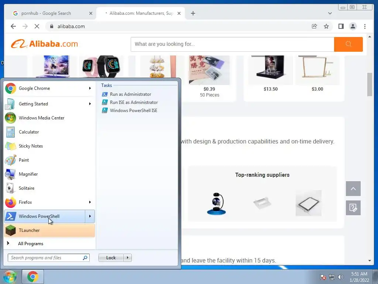The width and height of the screenshot is (378, 284).
Task: Open Chrome profile icon
Action: click(353, 26)
